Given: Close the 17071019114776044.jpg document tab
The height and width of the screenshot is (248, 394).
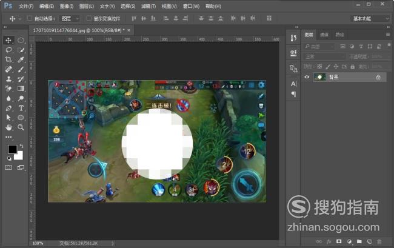Looking at the screenshot, I should click(x=129, y=30).
